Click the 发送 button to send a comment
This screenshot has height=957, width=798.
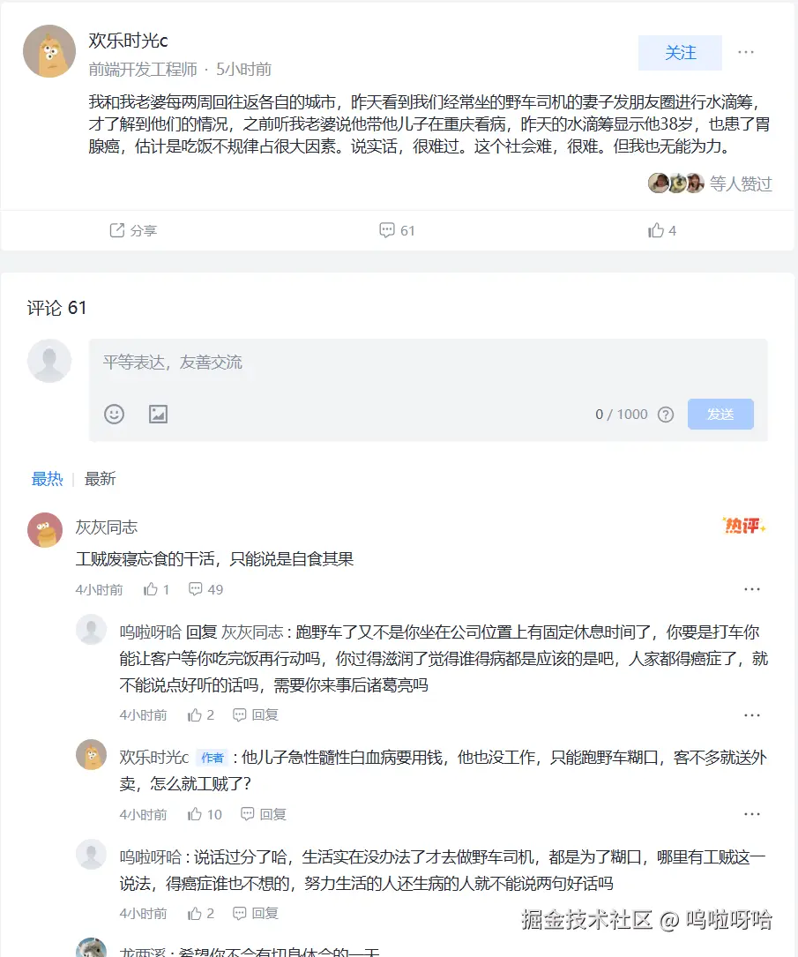(720, 414)
